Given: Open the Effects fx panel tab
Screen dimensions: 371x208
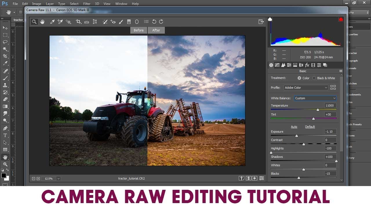Looking at the screenshot, I should tap(307, 65).
